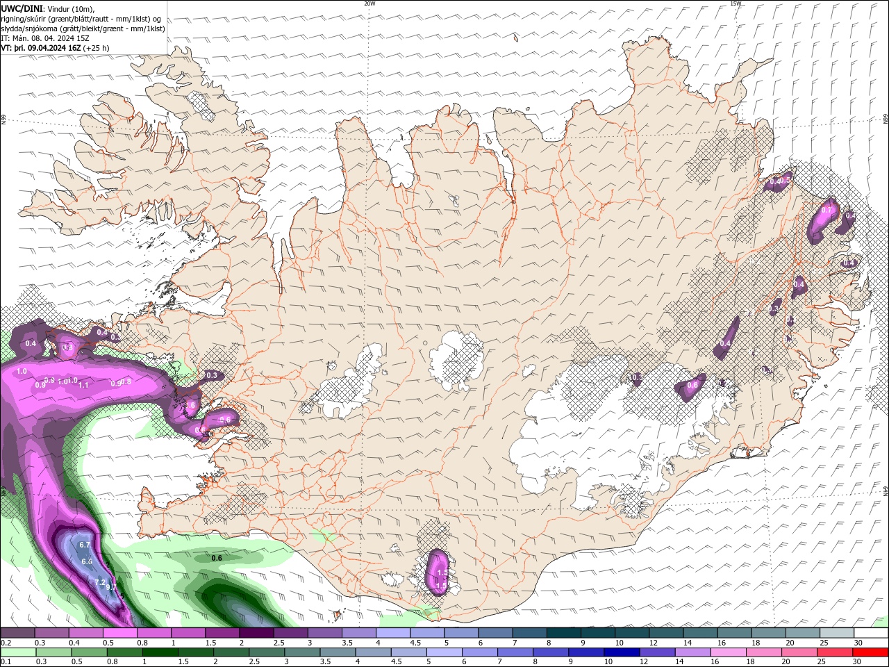
Task: Click the pale blue swatch labeled 4 in snow legend
Action: 392,633
